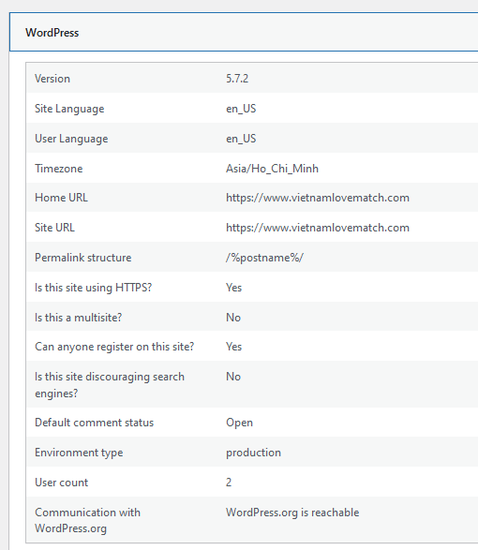The width and height of the screenshot is (478, 550).
Task: Click the WordPress.org is reachable text
Action: click(x=292, y=513)
